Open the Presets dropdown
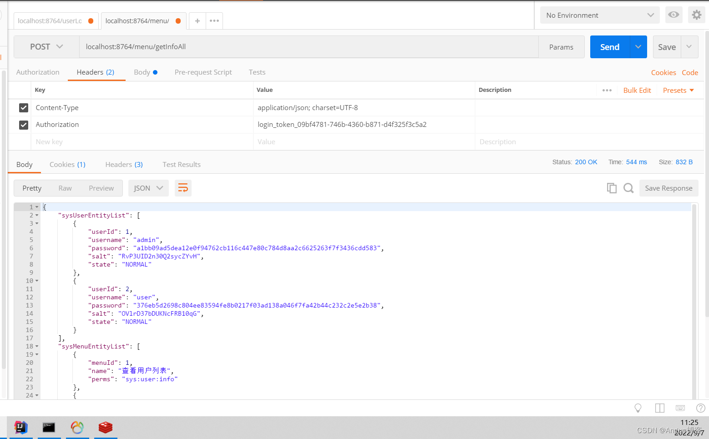 (678, 90)
